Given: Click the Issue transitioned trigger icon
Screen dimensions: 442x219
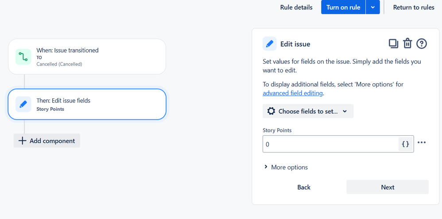Looking at the screenshot, I should (23, 57).
